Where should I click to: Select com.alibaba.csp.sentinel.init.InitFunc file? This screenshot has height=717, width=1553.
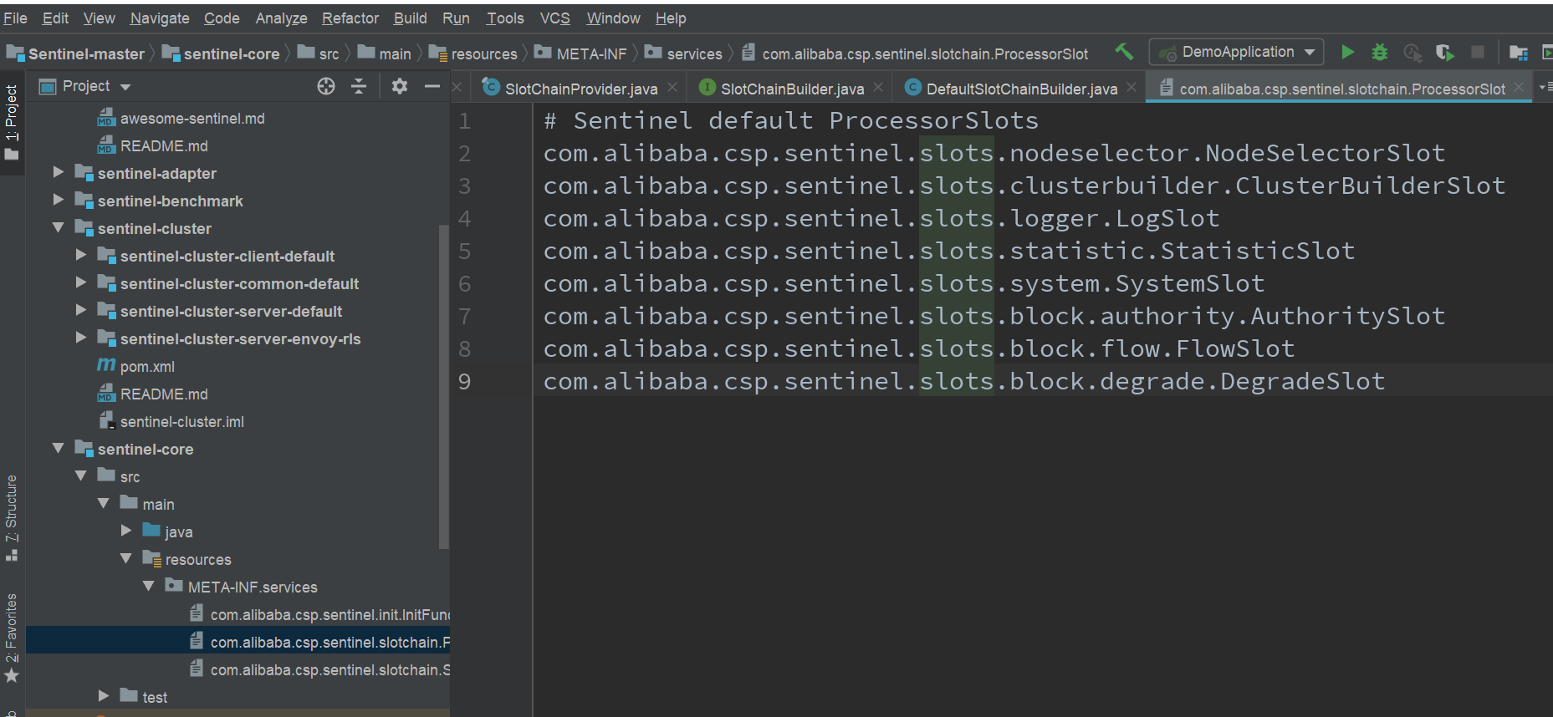point(330,614)
